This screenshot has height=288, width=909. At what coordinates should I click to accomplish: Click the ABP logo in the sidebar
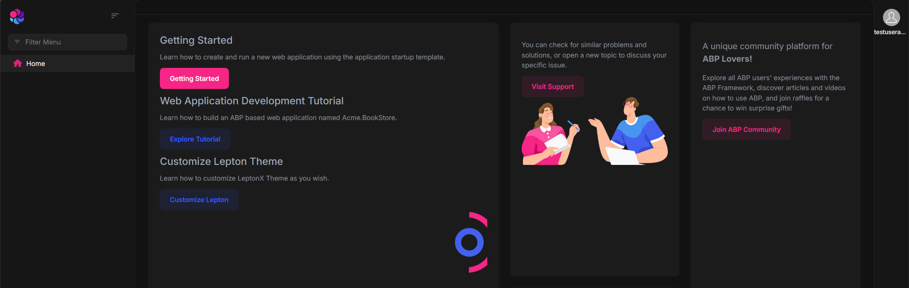click(x=17, y=16)
